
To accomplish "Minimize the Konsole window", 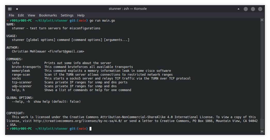I will (246, 9).
